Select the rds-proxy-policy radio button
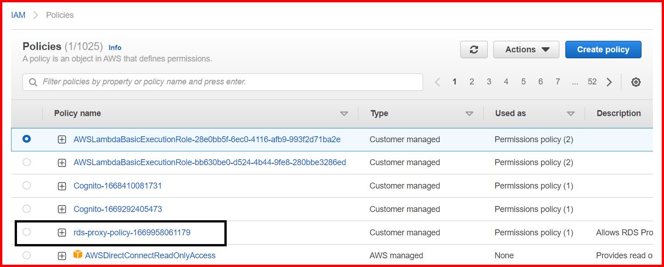 click(x=26, y=232)
